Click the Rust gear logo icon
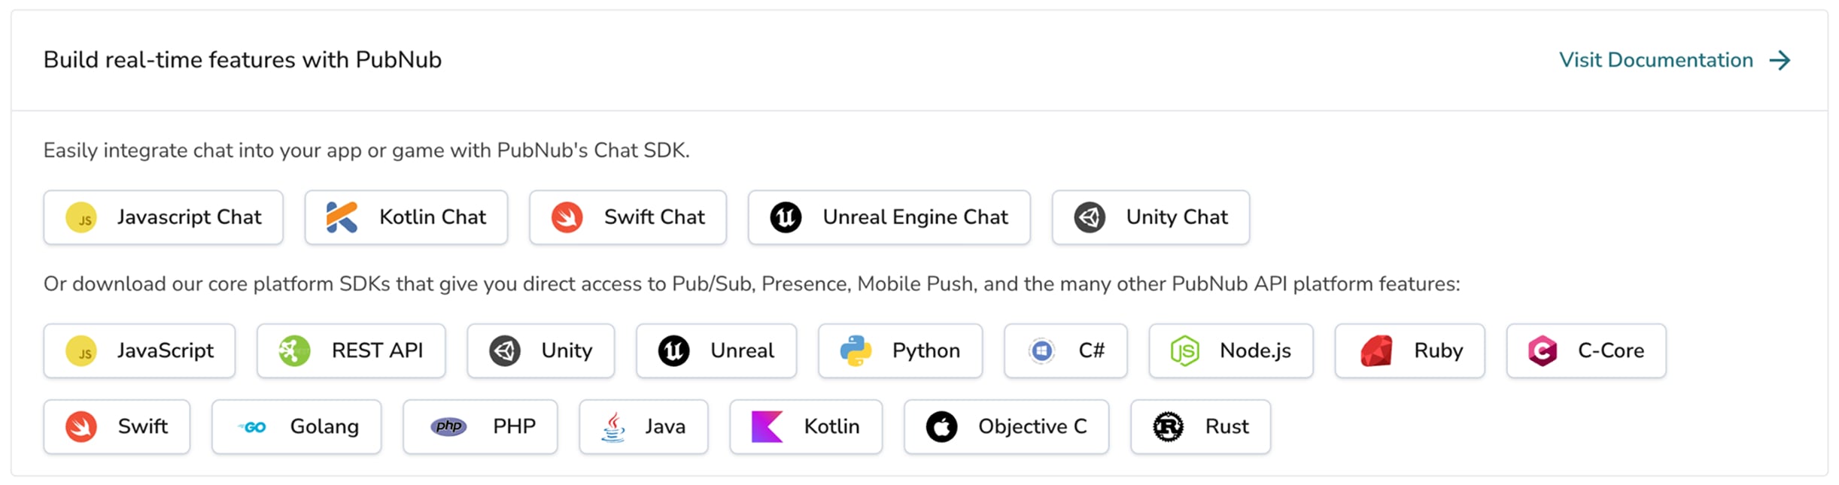Screen dimensions: 1839x485 pos(1168,427)
